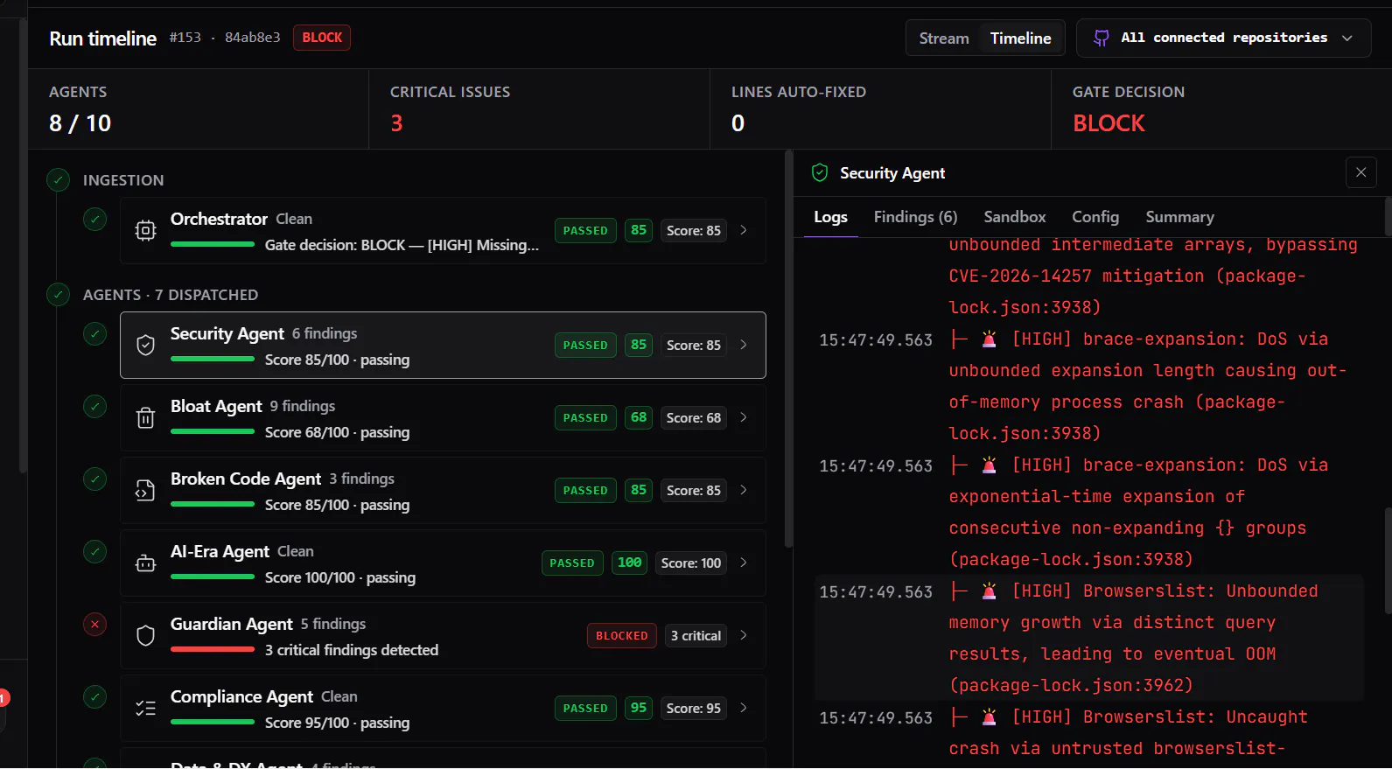The width and height of the screenshot is (1392, 769).
Task: Click the green check status for Compliance Agent
Action: point(95,697)
